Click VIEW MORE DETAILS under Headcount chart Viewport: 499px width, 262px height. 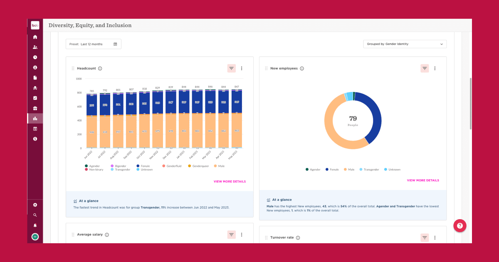[x=230, y=181]
